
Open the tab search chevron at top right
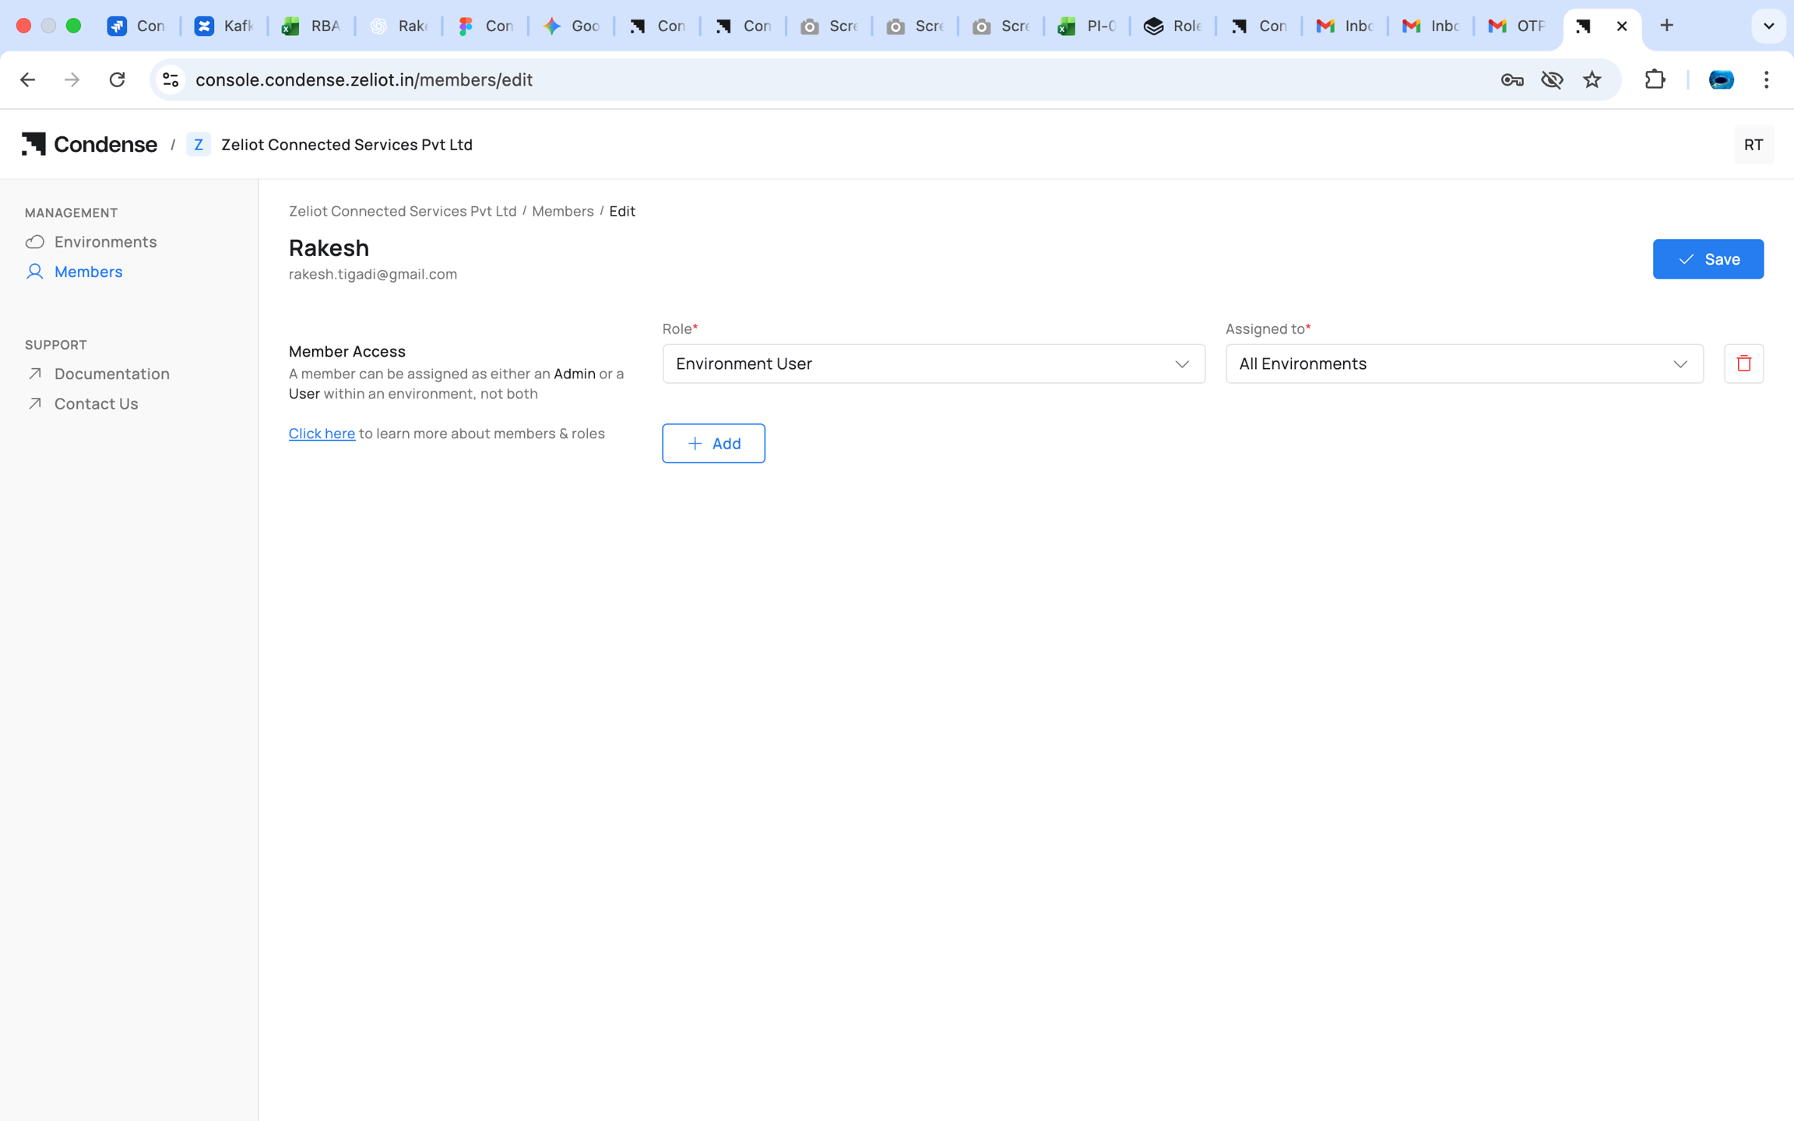(1768, 26)
